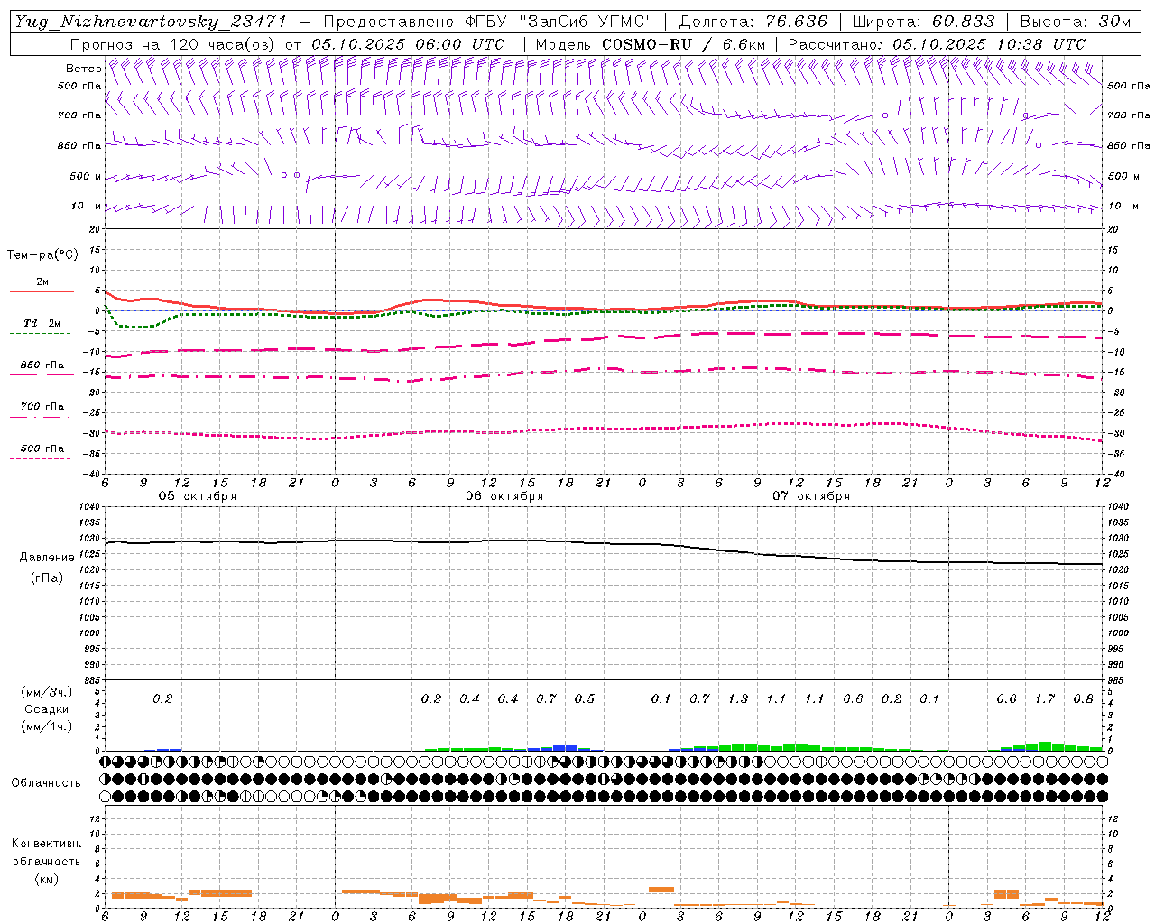The height and width of the screenshot is (924, 1155).
Task: Click the 0.8 precipitation amount
Action: pos(1083,698)
